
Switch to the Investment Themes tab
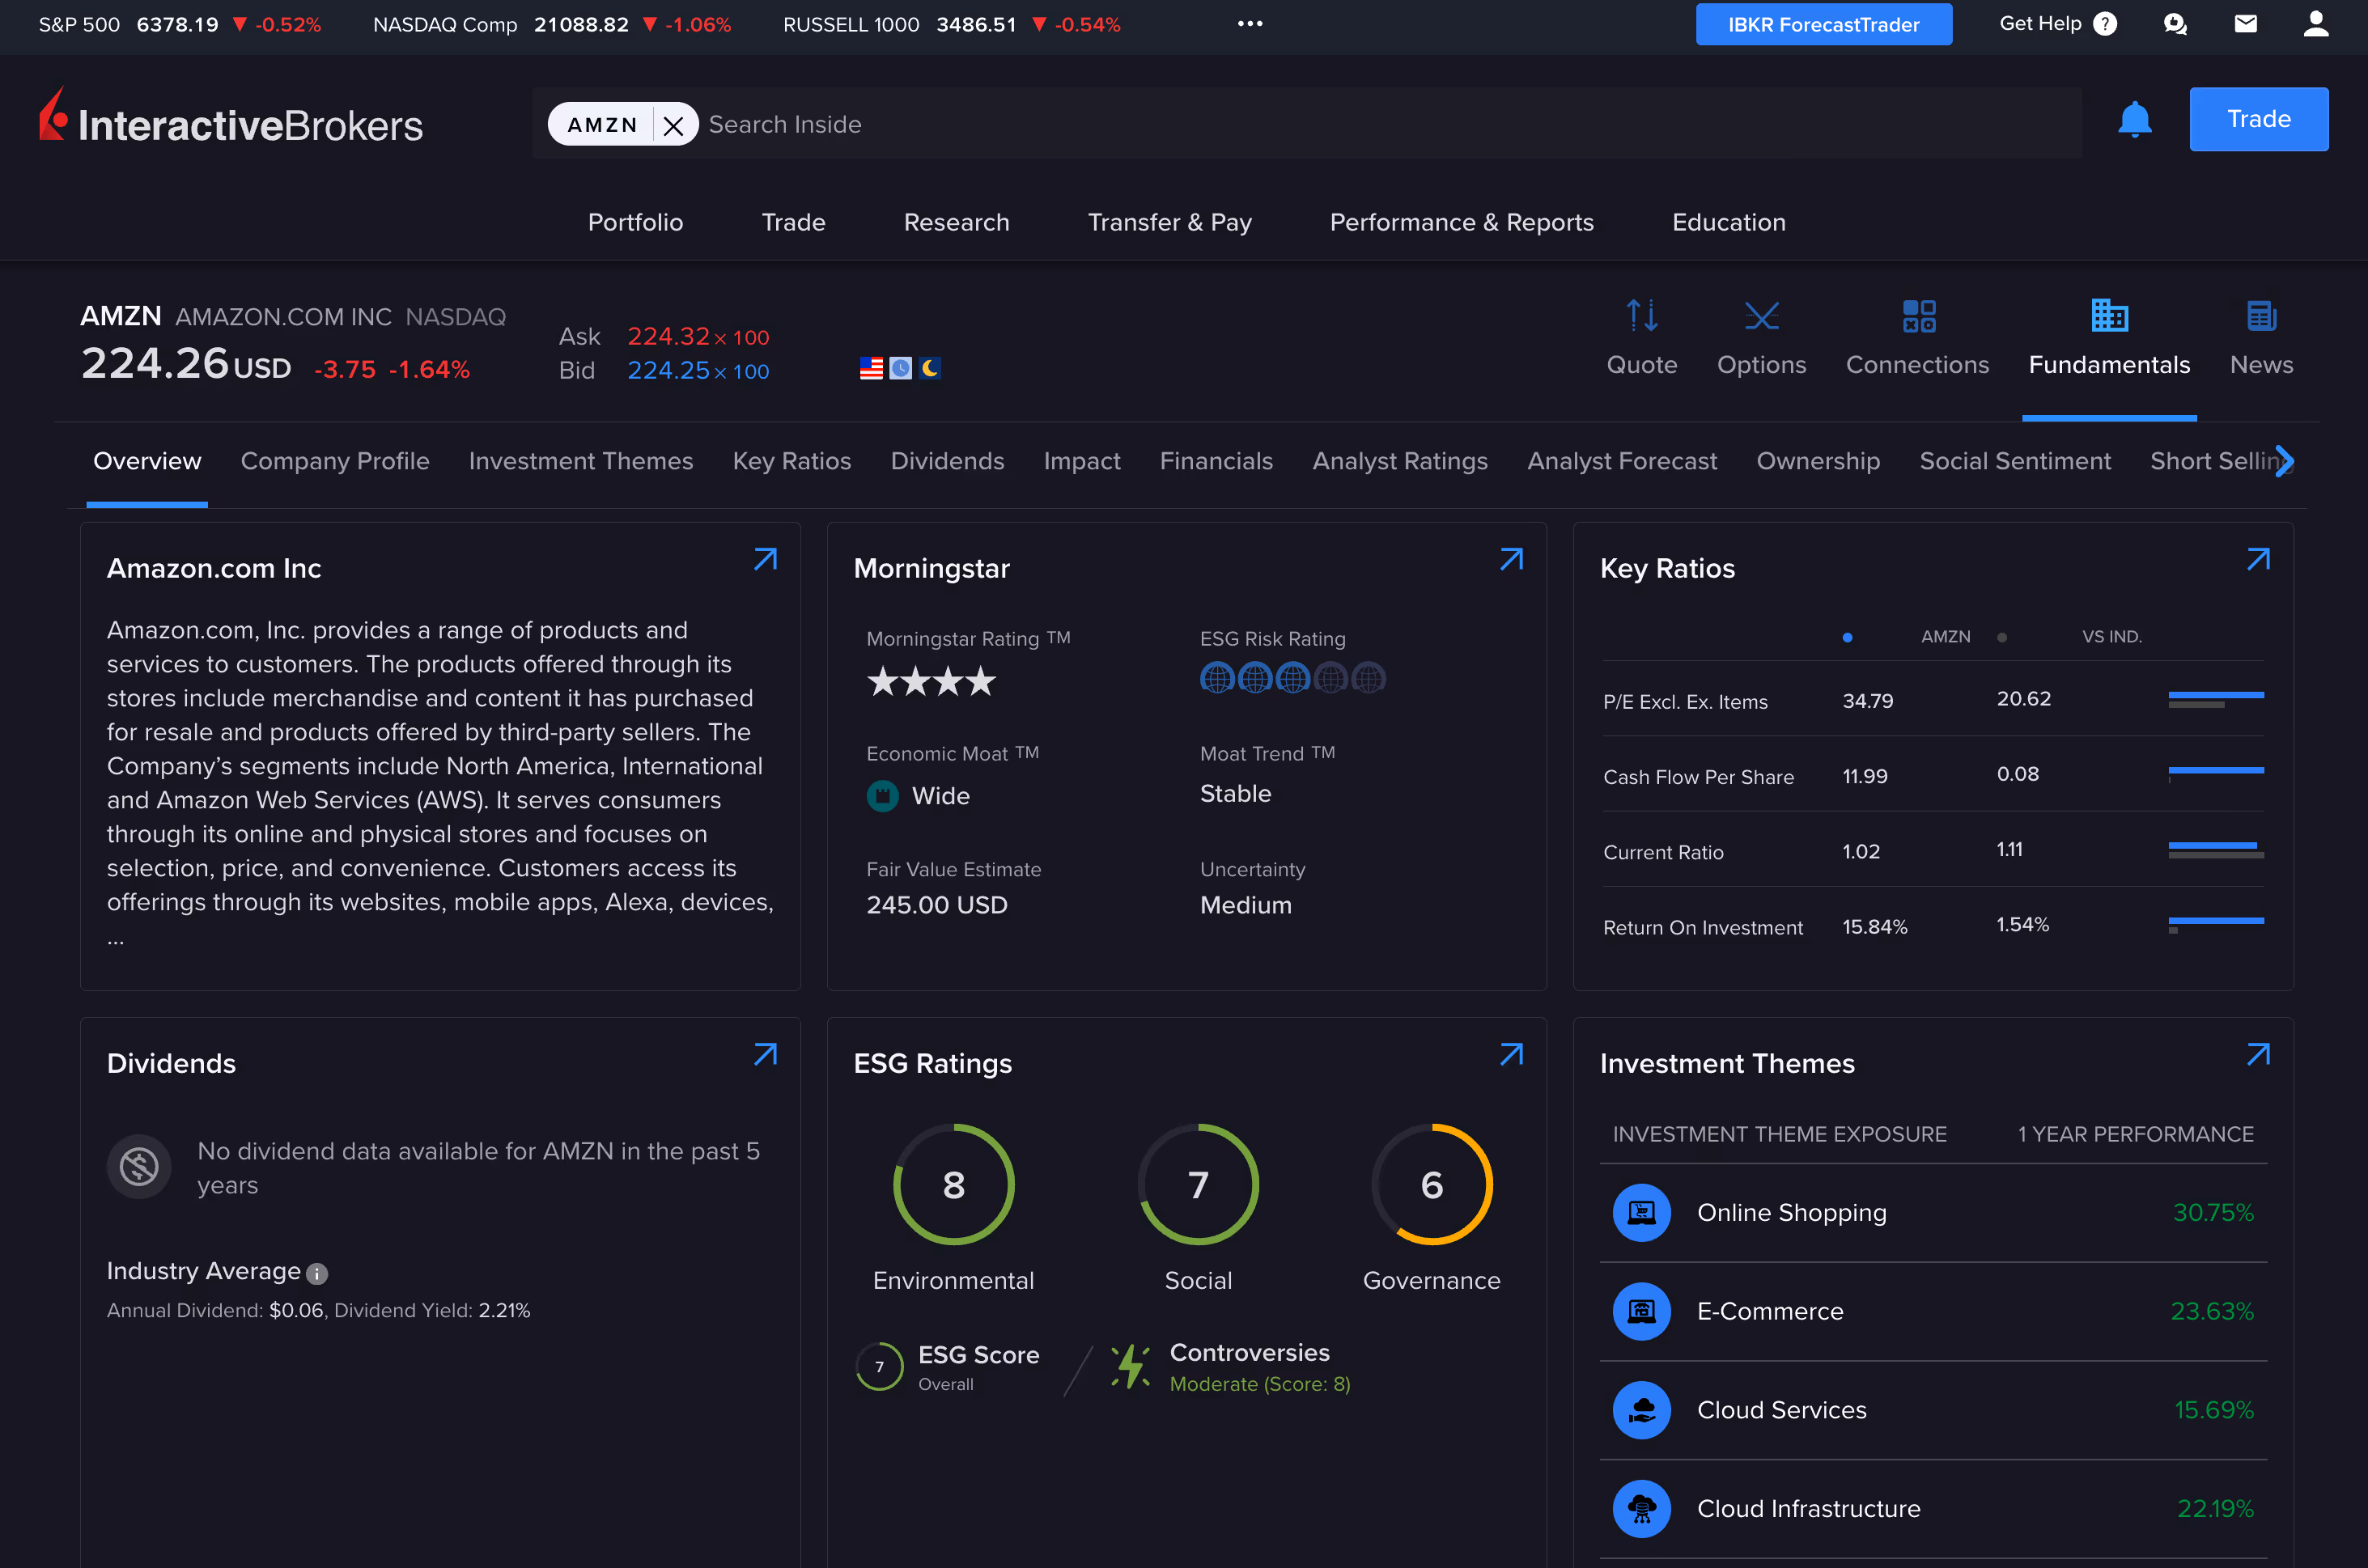(x=580, y=461)
